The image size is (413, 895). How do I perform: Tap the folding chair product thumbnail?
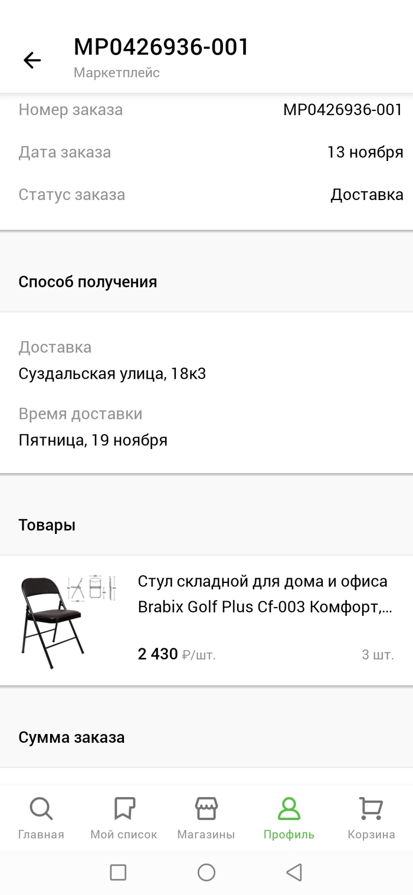(x=68, y=621)
